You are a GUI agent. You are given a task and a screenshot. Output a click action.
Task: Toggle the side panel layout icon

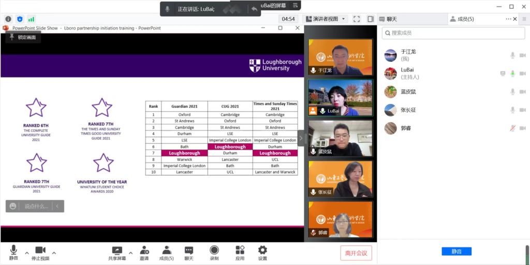[371, 19]
